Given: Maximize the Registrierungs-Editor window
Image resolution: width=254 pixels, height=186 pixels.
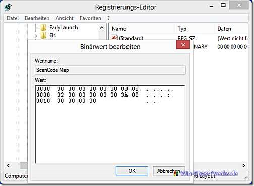Looking at the screenshot, I should point(223,6).
